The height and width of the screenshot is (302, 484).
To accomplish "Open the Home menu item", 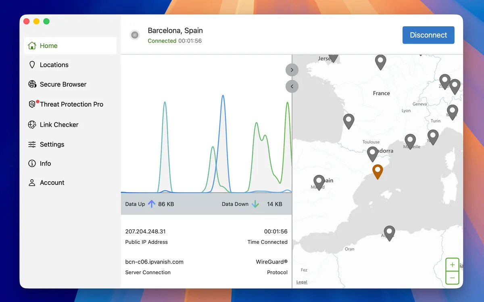I will 70,46.
